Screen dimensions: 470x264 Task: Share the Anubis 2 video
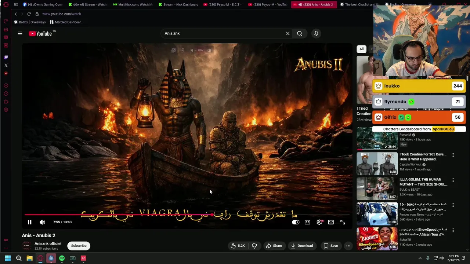tap(274, 246)
